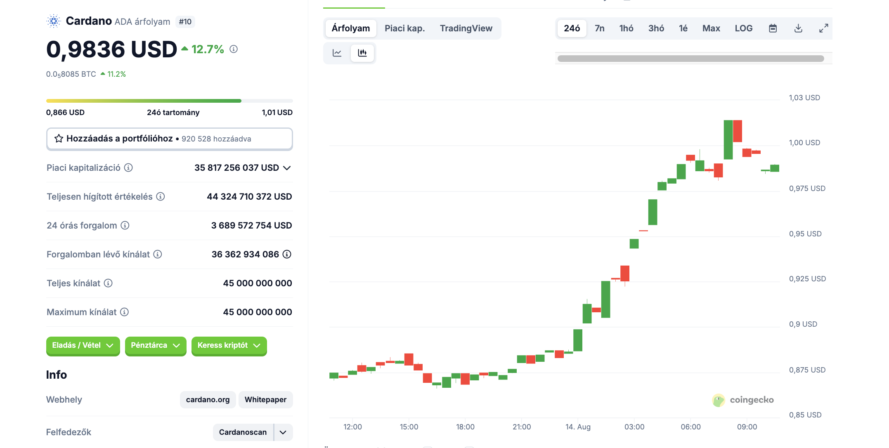Click the 0.0₅8085 BTC price text
Screen dimensions: 889x448
71,74
